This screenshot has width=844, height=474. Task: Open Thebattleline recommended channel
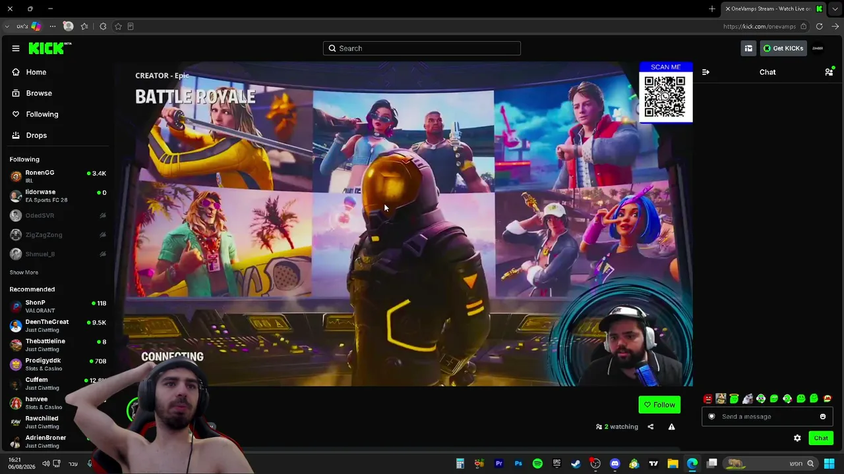58,344
